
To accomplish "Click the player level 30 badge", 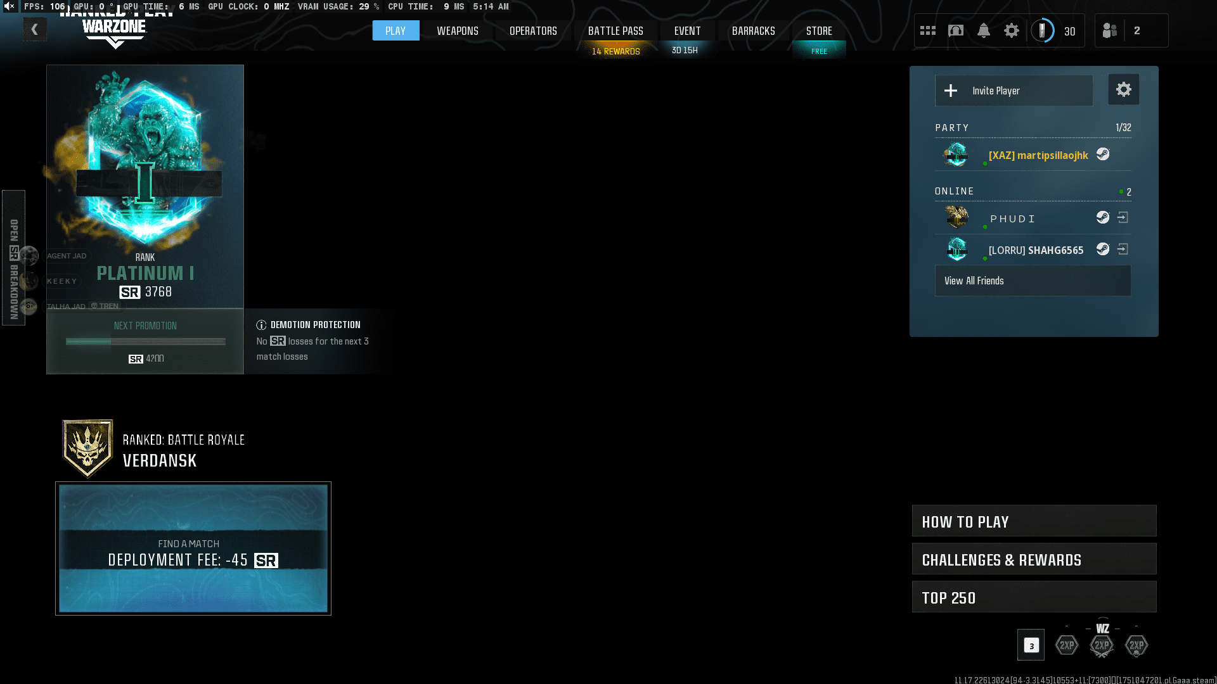I will point(1055,30).
